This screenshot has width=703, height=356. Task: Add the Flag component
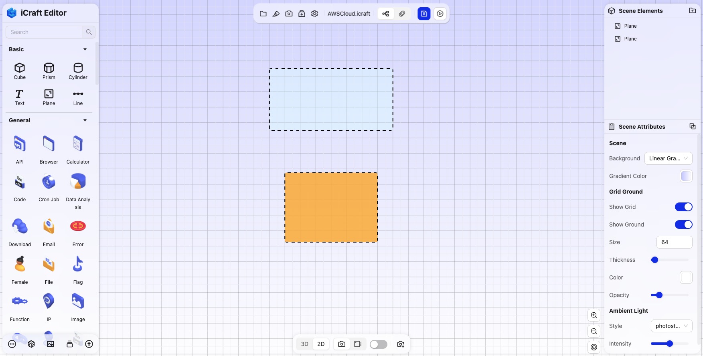click(x=78, y=270)
